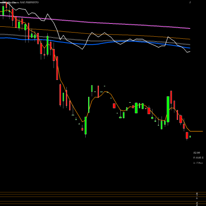Click the axis label 6

pyautogui.click(x=197, y=198)
